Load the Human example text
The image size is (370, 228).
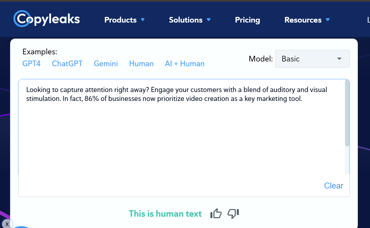coord(141,64)
